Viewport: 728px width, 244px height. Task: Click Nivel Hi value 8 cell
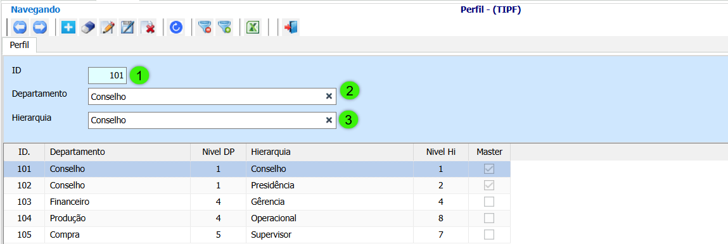point(441,218)
